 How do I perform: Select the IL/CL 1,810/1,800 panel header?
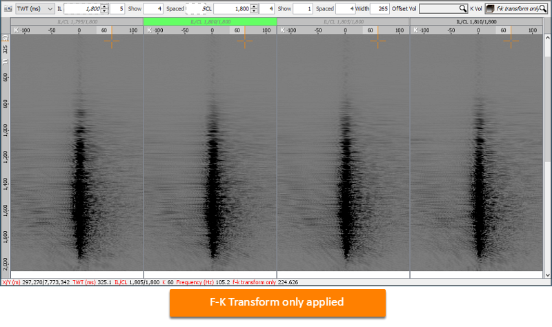[476, 22]
